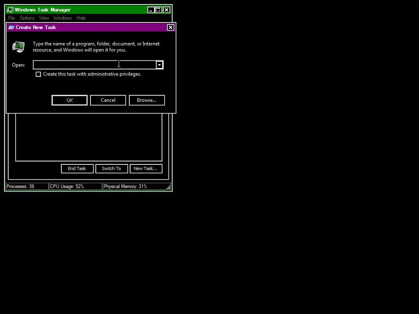Open the Help menu in Task Manager
This screenshot has width=419, height=314.
81,18
